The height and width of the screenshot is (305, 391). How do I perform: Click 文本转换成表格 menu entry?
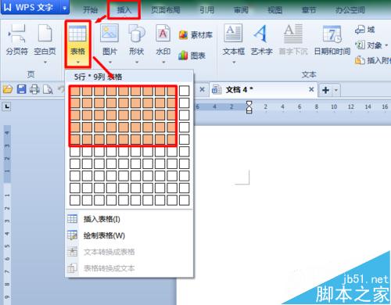pos(129,252)
